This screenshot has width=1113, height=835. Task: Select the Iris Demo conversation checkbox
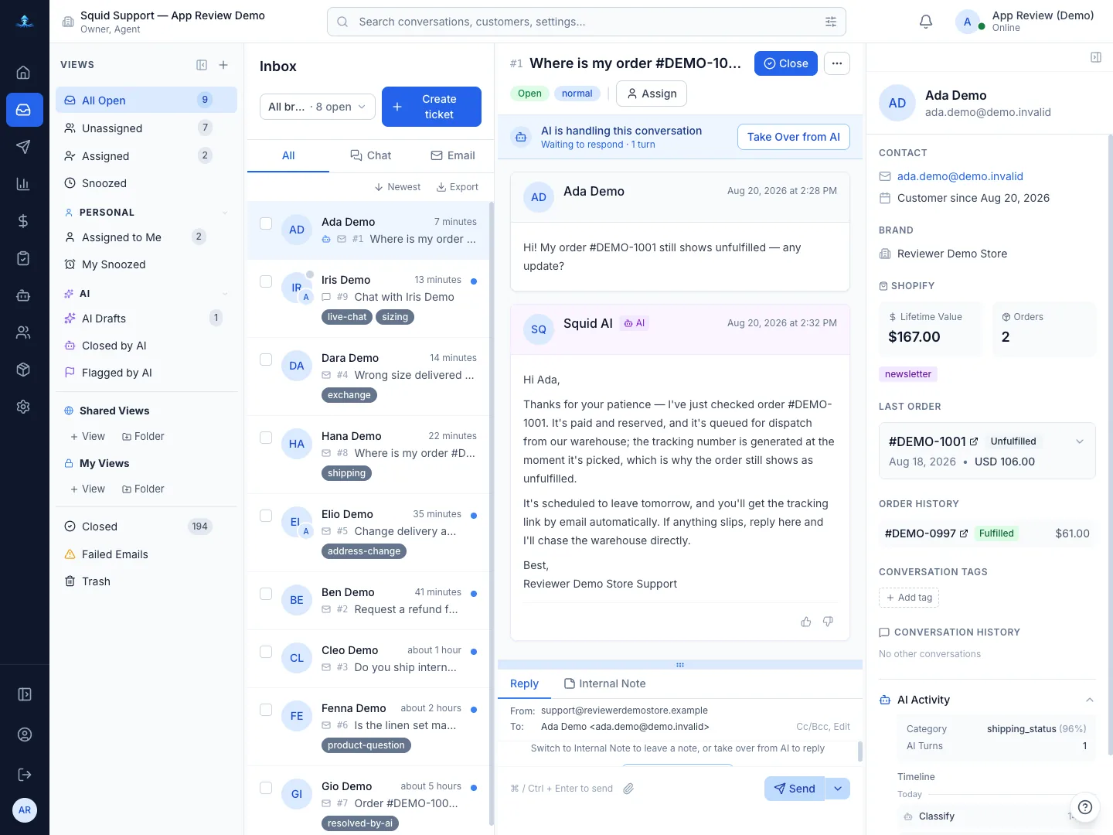[x=266, y=281]
